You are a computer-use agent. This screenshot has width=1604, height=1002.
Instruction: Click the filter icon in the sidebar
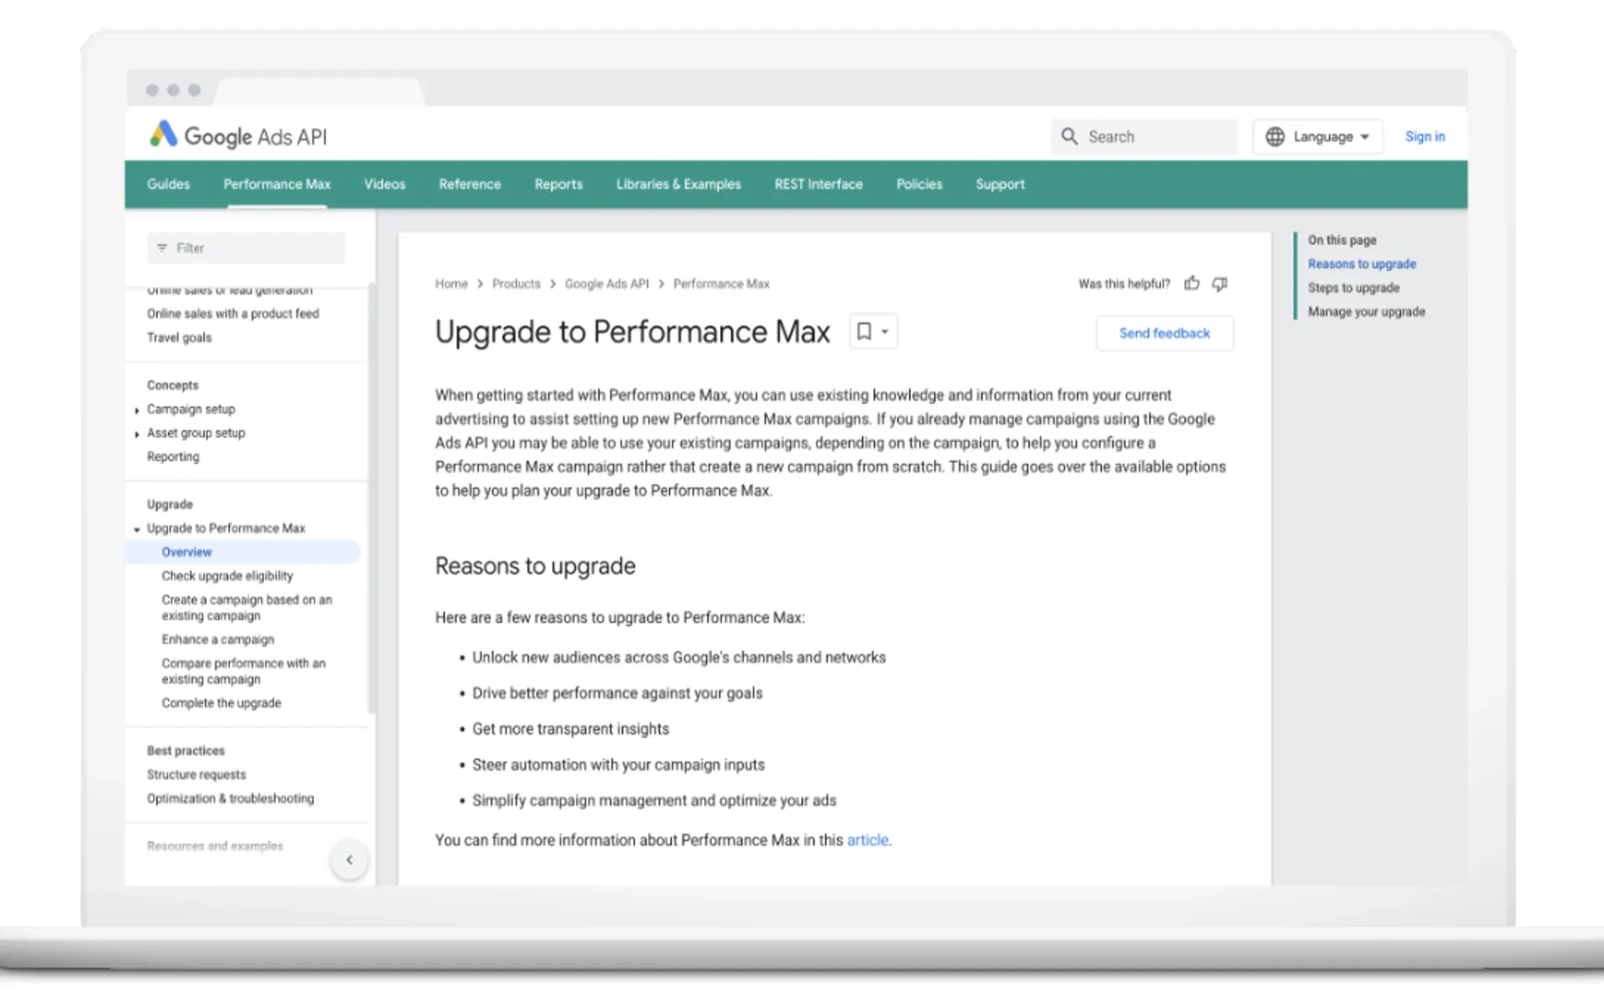point(161,248)
